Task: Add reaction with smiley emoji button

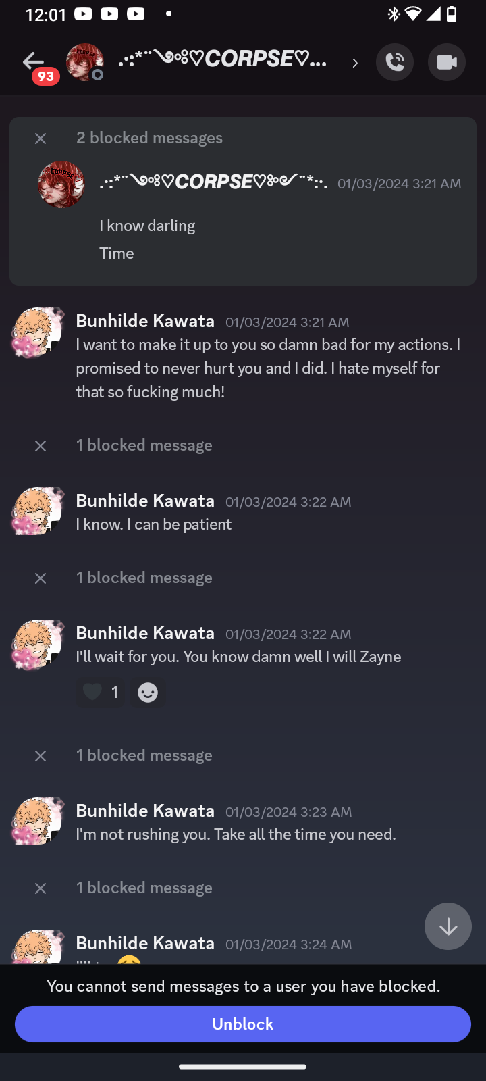Action: 148,693
